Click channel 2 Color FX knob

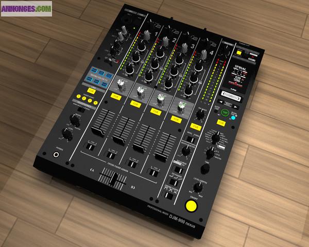[140, 92]
